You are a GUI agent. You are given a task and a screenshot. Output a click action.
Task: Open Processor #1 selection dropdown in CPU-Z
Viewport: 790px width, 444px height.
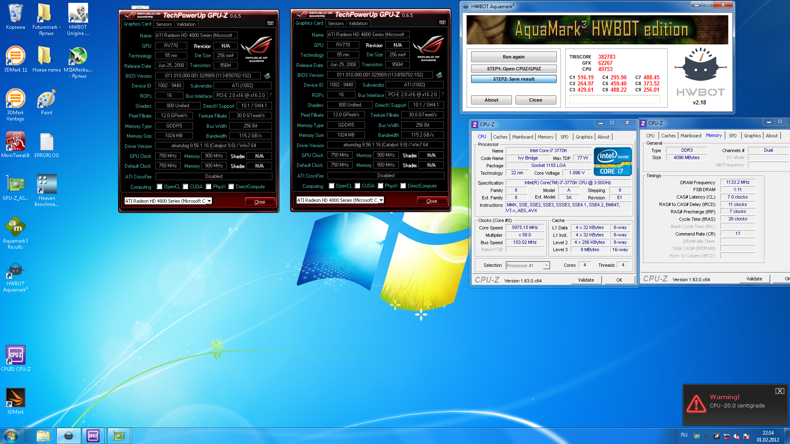click(x=546, y=266)
